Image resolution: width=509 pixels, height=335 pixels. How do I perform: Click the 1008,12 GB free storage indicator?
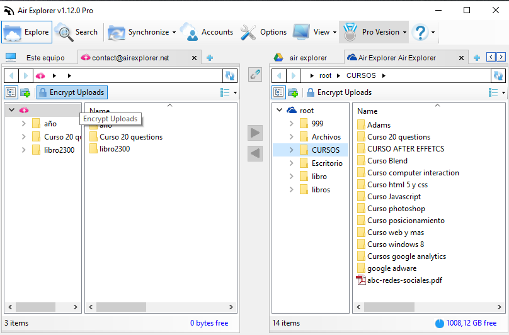point(466,323)
